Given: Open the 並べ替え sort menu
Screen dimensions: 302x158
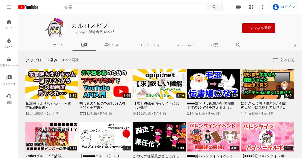Looking at the screenshot, I should click(284, 60).
